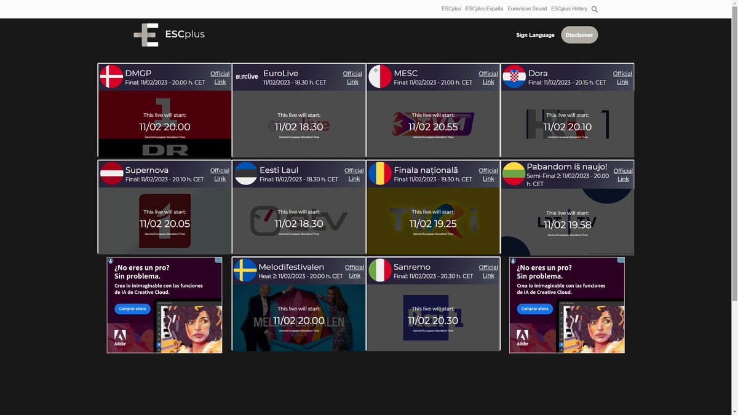Click the Croatian flag on the Dora card

[514, 77]
